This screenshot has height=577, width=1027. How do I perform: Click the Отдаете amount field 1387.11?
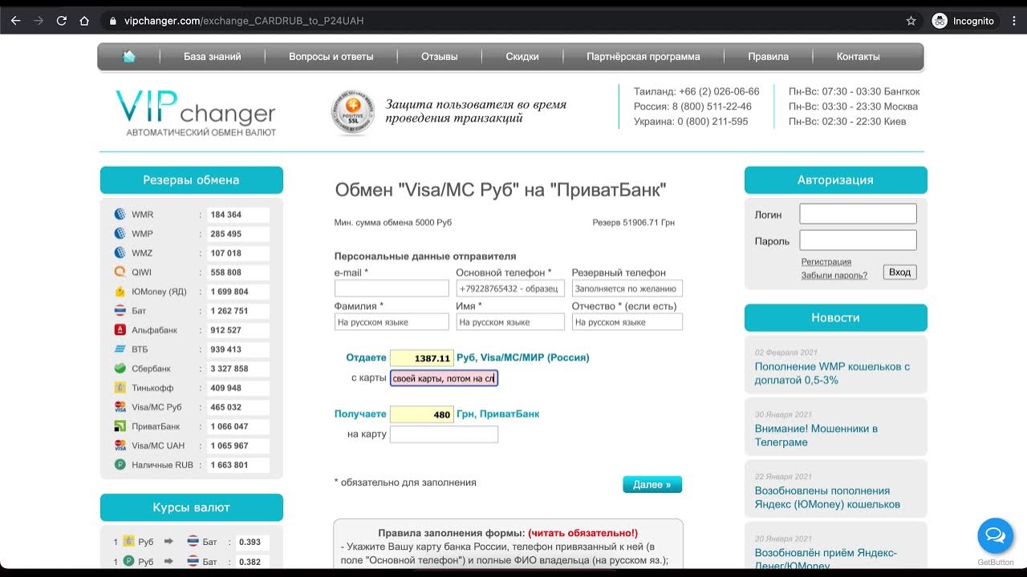422,358
